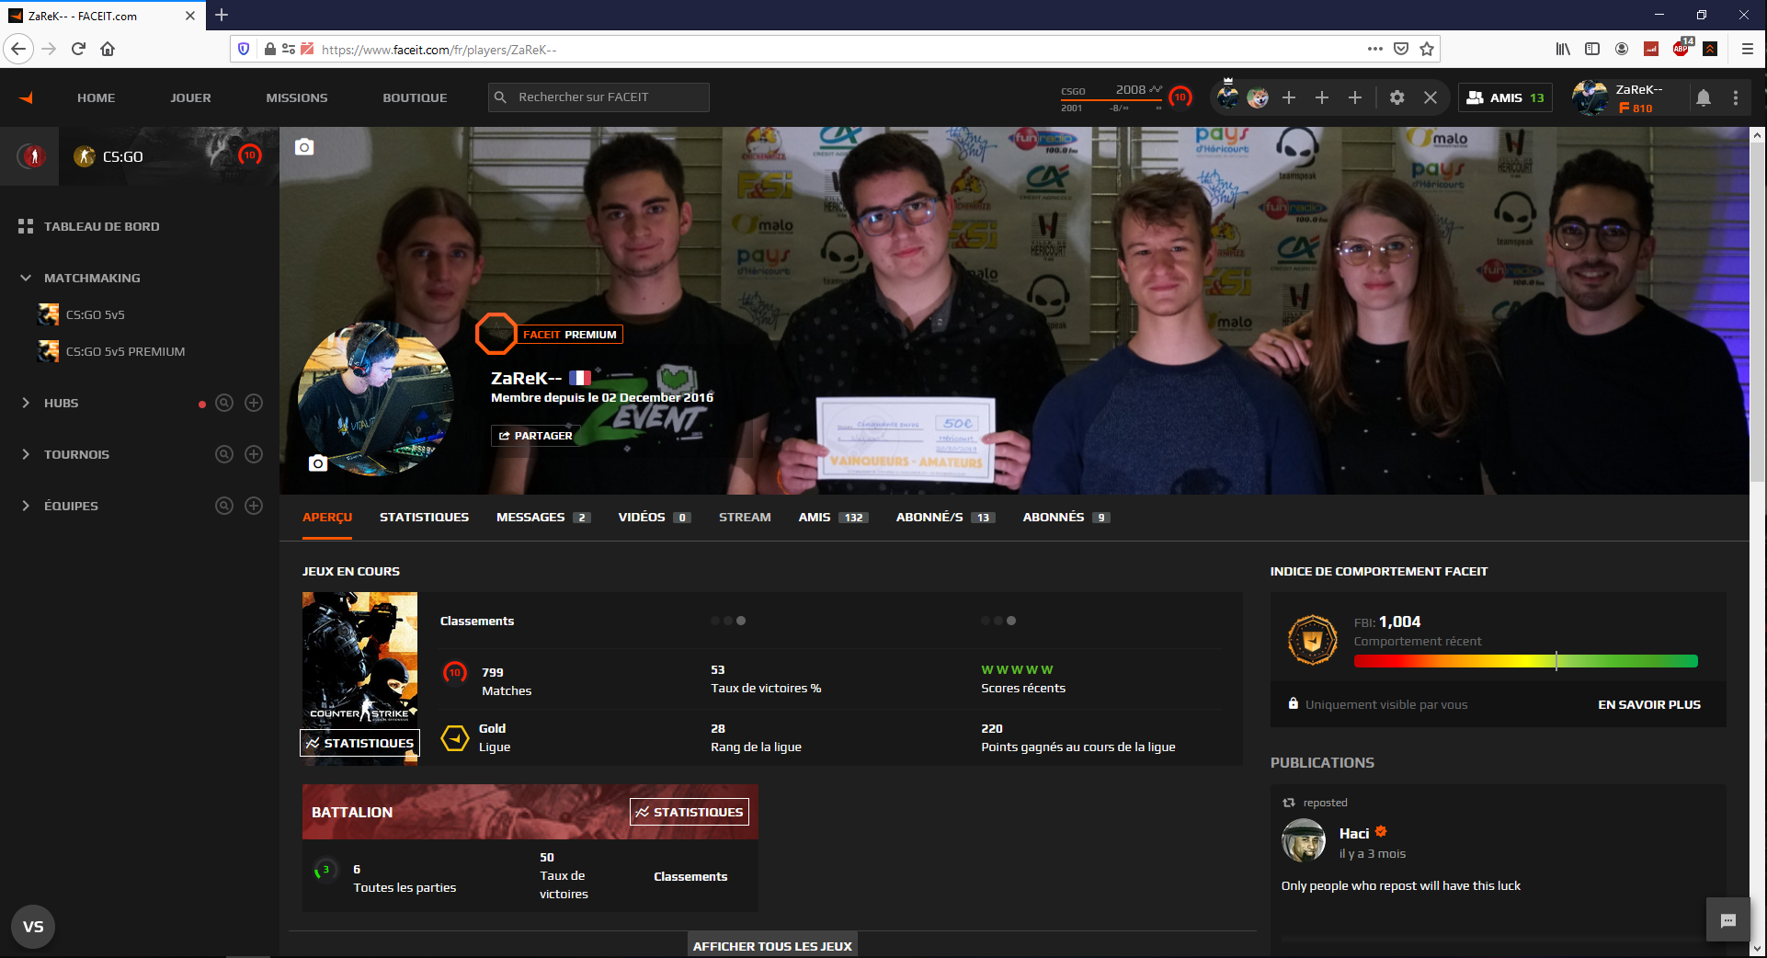Open JOUER in the top navigation
This screenshot has height=958, width=1767.
(x=190, y=97)
